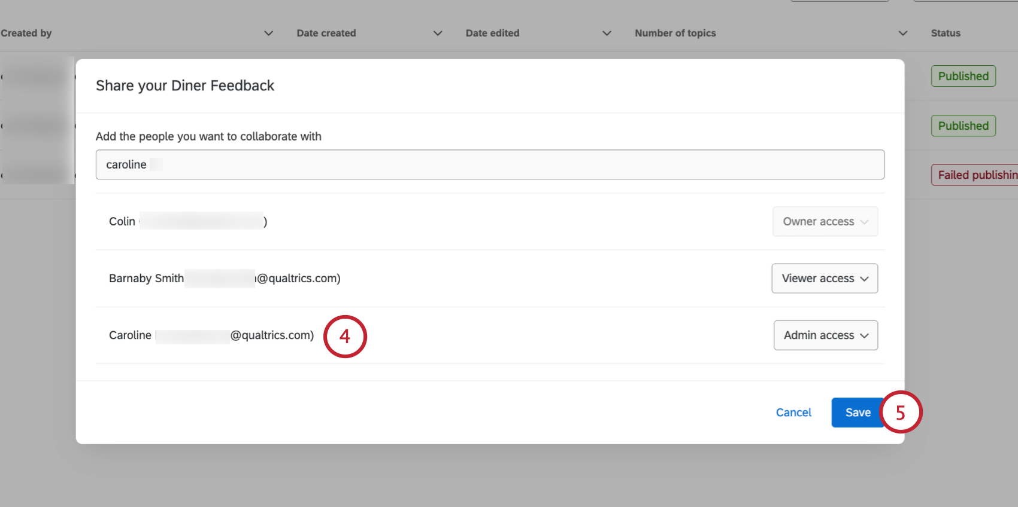Click the Number of topics column header
Screen dimensions: 1018x507
[675, 33]
